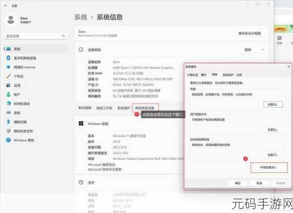The image size is (293, 213).
Task: Click the info icon beside 设备规格
Action: (x=81, y=49)
